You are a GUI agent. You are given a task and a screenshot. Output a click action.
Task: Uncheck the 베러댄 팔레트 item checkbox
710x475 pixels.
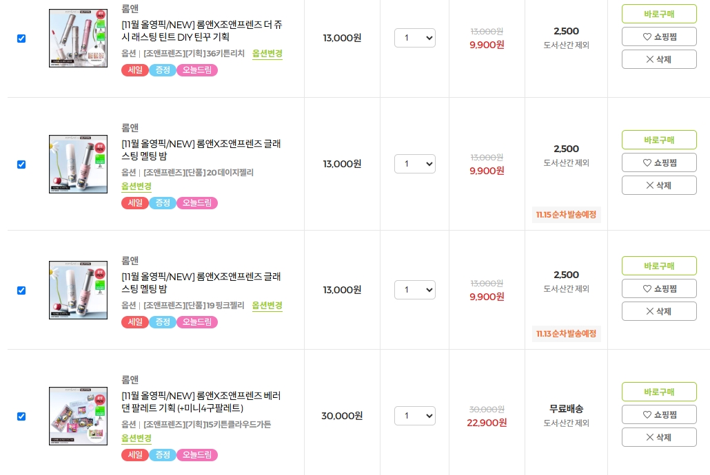[x=21, y=416]
